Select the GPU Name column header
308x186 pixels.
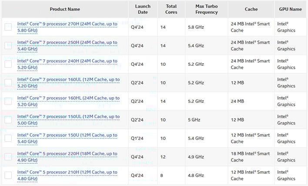point(290,9)
